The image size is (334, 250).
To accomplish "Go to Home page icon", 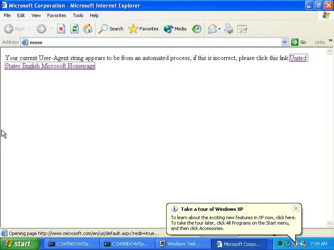I will (88, 29).
